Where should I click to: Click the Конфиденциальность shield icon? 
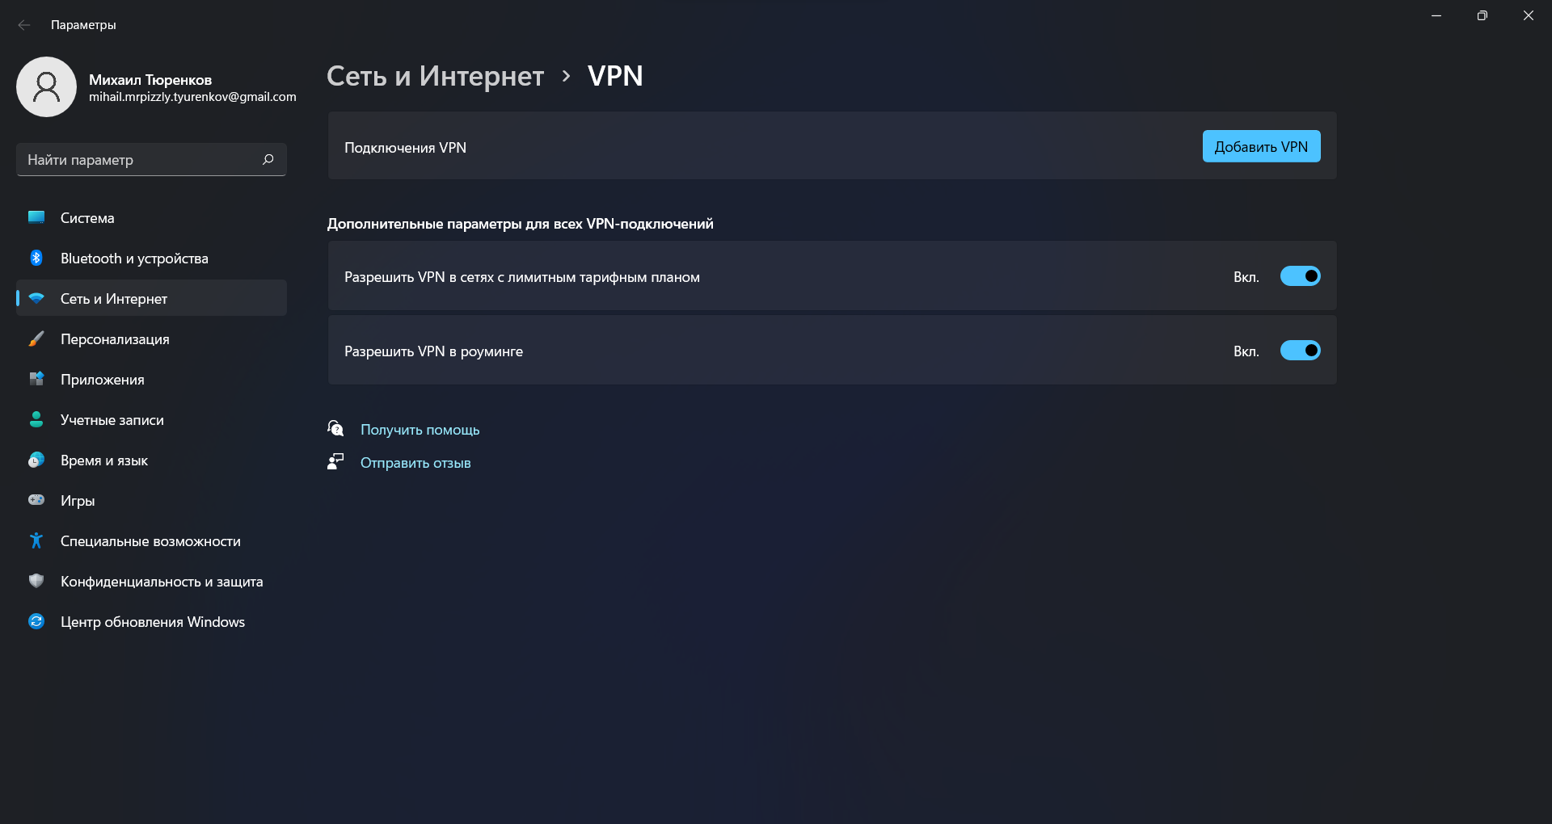pos(36,581)
